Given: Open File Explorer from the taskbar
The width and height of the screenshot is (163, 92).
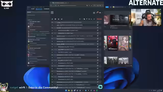Looking at the screenshot, I should coord(69,90).
